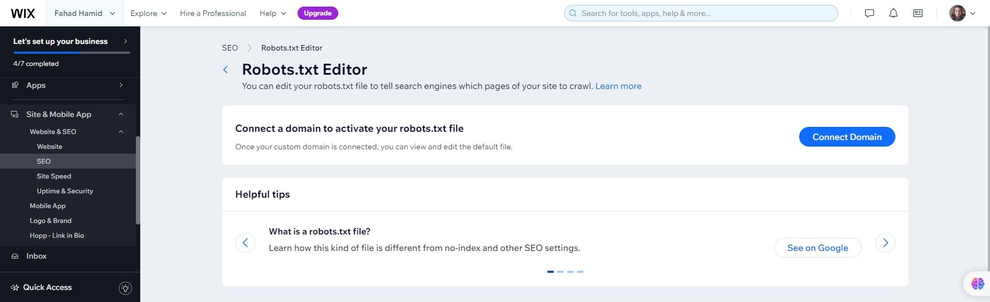Show previous helpful tip
990x302 pixels.
click(x=245, y=243)
